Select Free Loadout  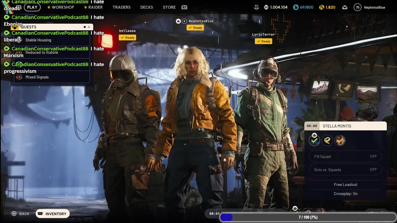pyautogui.click(x=346, y=185)
